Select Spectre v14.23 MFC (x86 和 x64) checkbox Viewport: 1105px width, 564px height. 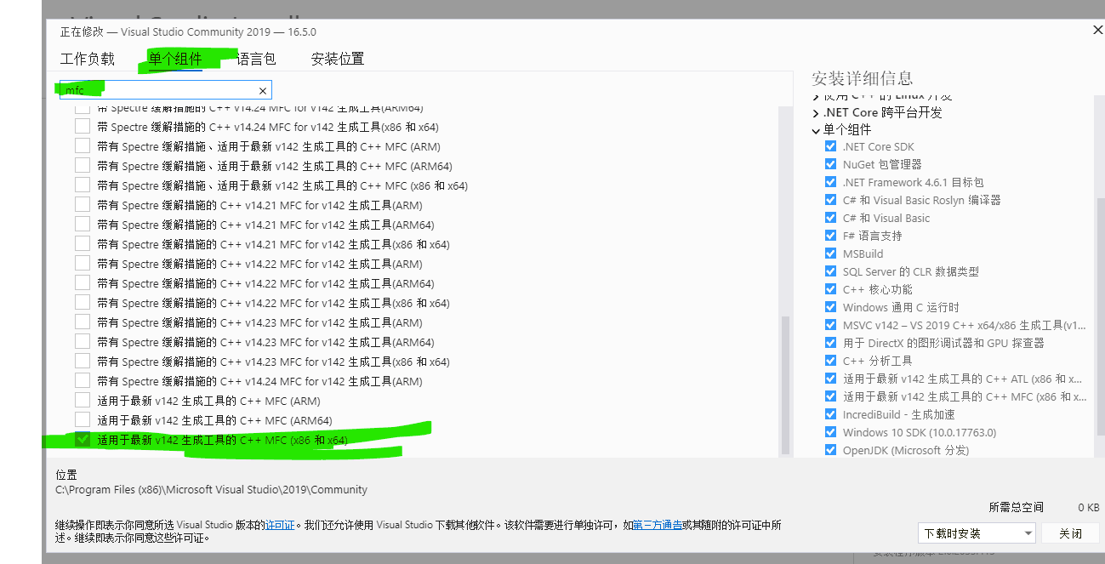coord(83,362)
